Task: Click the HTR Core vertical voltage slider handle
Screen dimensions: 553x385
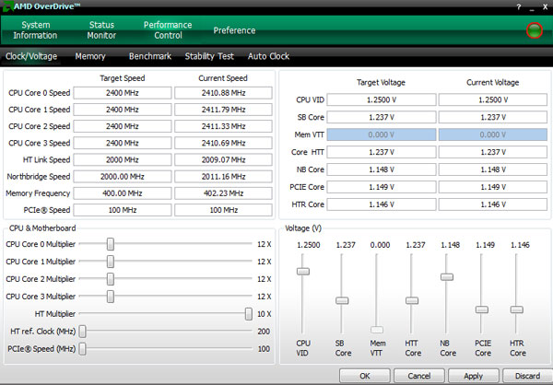Action: pos(517,309)
